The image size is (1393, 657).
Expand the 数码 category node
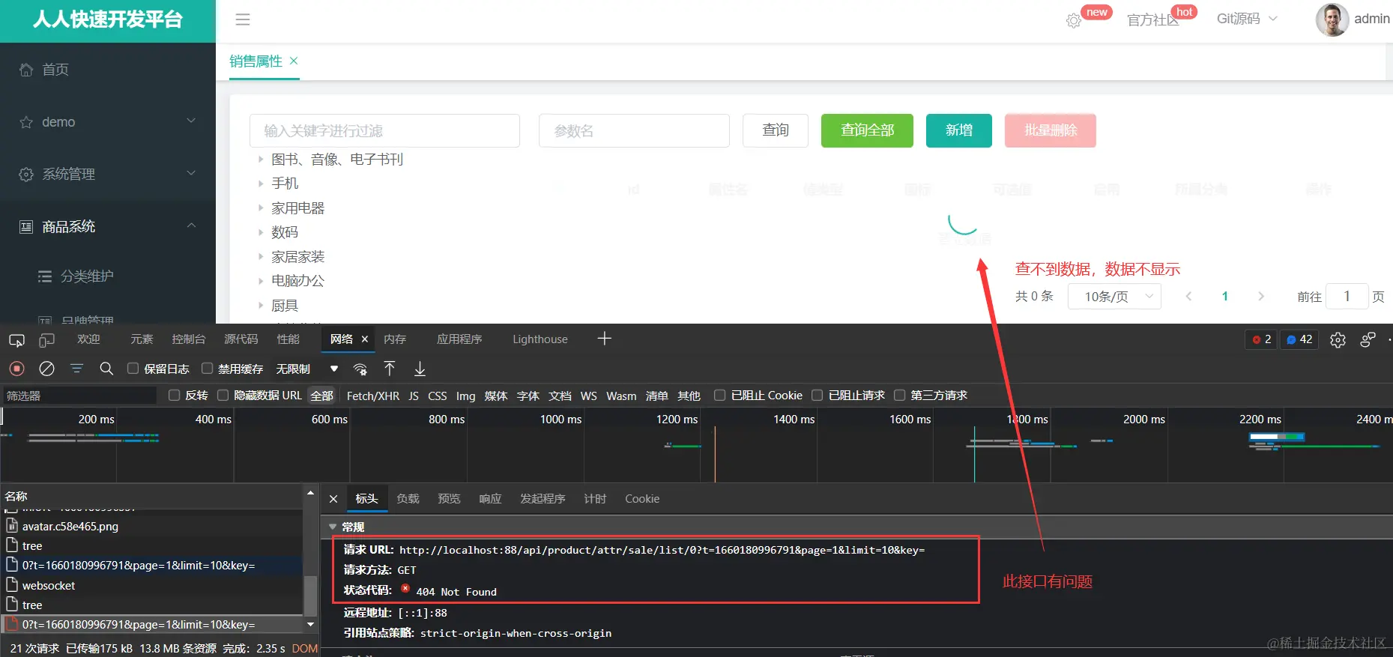261,232
